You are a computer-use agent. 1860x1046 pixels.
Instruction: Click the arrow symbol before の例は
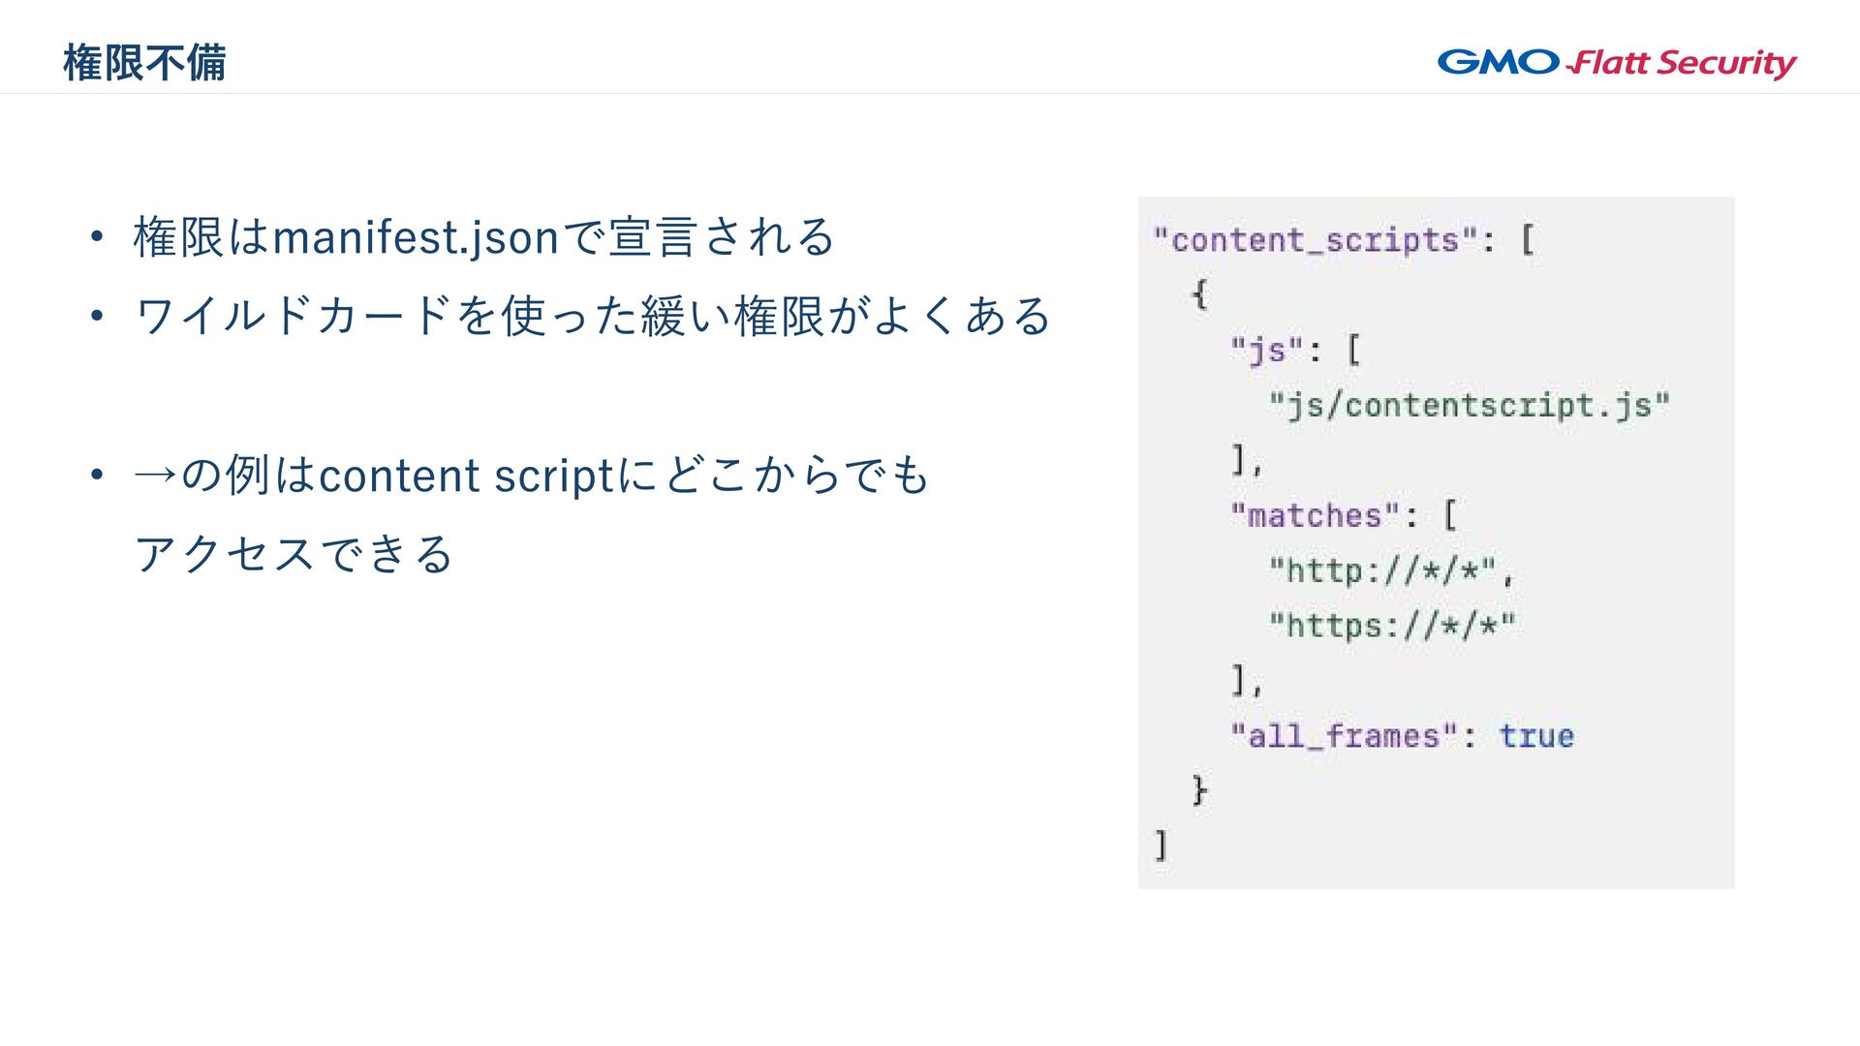pyautogui.click(x=155, y=476)
